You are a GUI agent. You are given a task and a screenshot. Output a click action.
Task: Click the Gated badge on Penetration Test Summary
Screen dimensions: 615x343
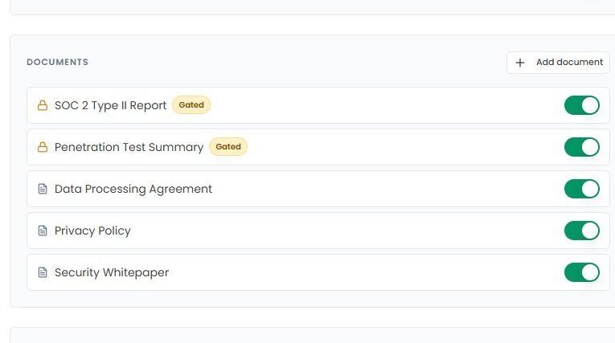pos(228,147)
